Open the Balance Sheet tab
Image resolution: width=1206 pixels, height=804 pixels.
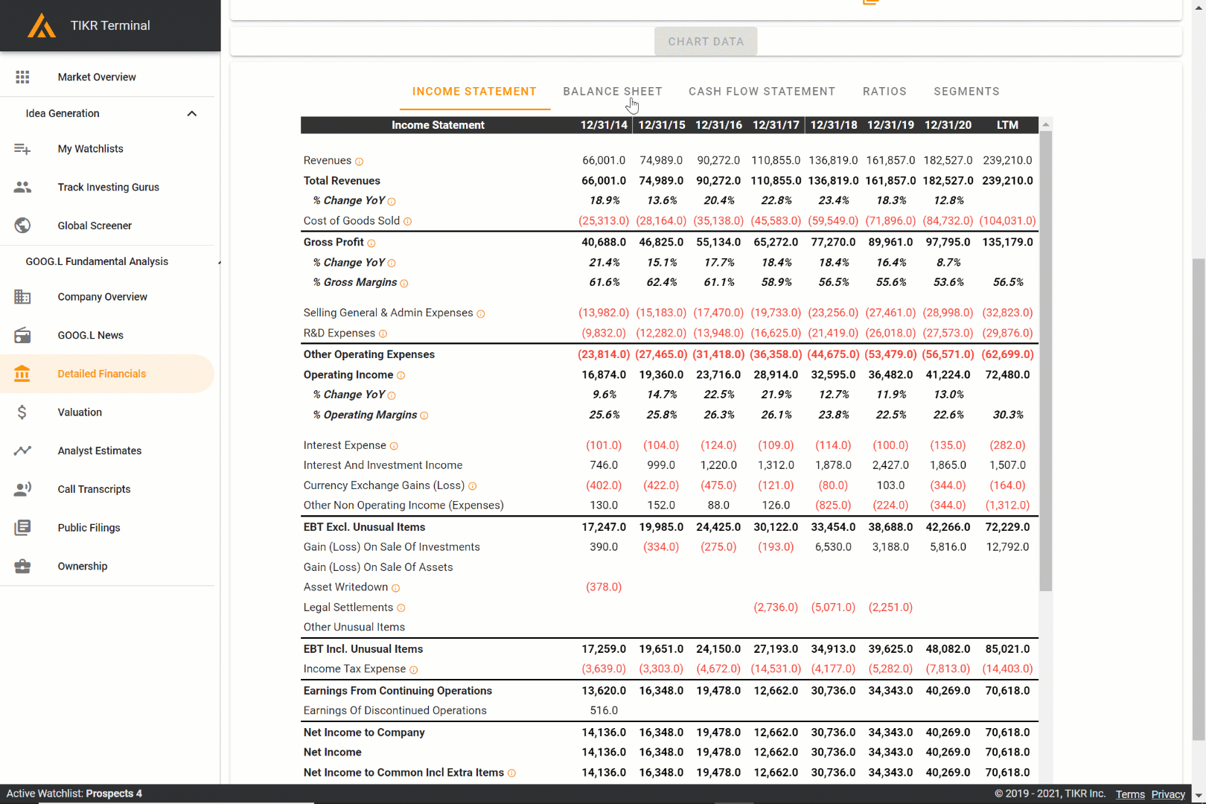click(x=613, y=92)
